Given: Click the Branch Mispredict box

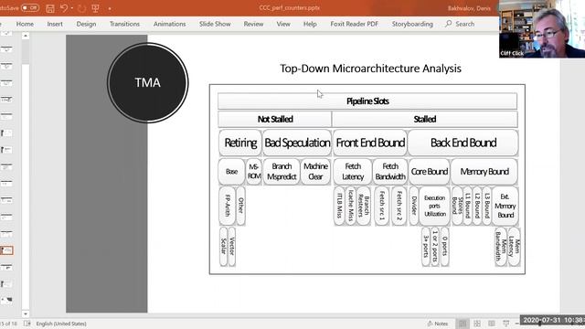Looking at the screenshot, I should (x=282, y=172).
